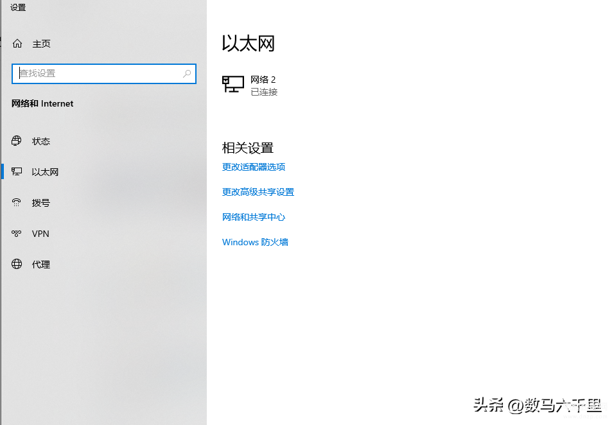The width and height of the screenshot is (614, 425).
Task: Go to 主页 text label
Action: (x=41, y=44)
